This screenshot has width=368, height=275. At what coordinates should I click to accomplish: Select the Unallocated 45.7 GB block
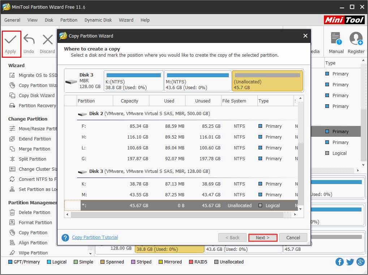pos(267,81)
